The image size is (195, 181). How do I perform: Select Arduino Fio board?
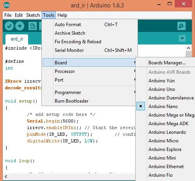coord(165,175)
